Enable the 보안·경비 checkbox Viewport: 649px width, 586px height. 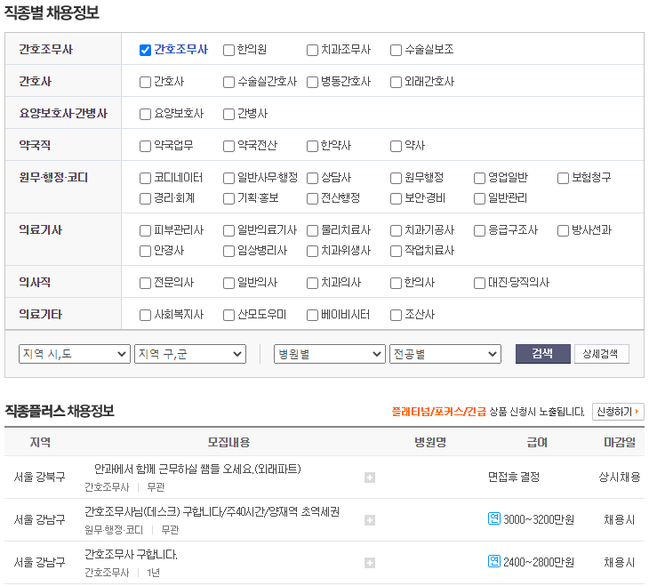click(x=397, y=198)
